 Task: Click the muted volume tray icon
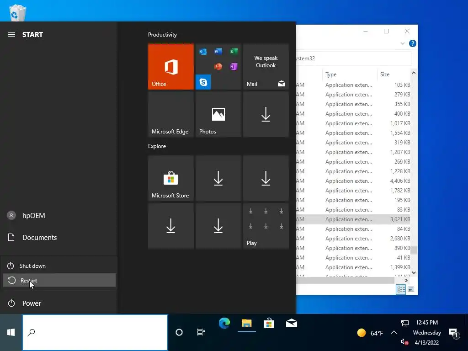pyautogui.click(x=405, y=342)
